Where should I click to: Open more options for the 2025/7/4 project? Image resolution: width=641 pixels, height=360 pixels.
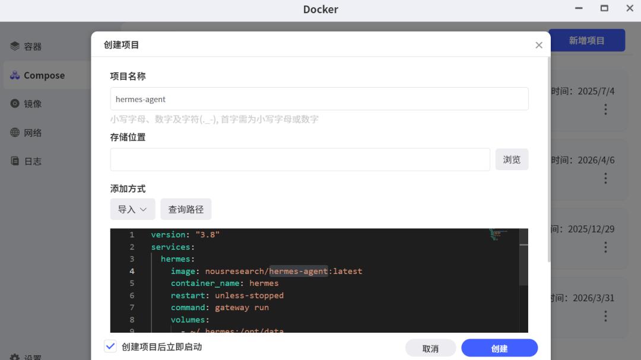[x=605, y=109]
